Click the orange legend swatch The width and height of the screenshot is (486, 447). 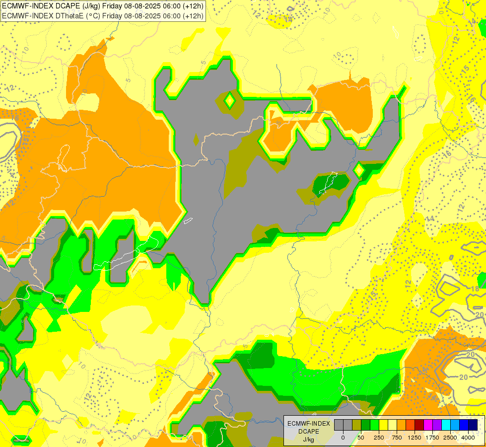[402, 425]
